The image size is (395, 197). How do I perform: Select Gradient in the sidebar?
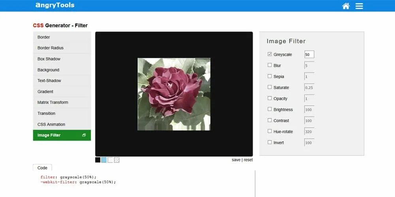(x=62, y=92)
